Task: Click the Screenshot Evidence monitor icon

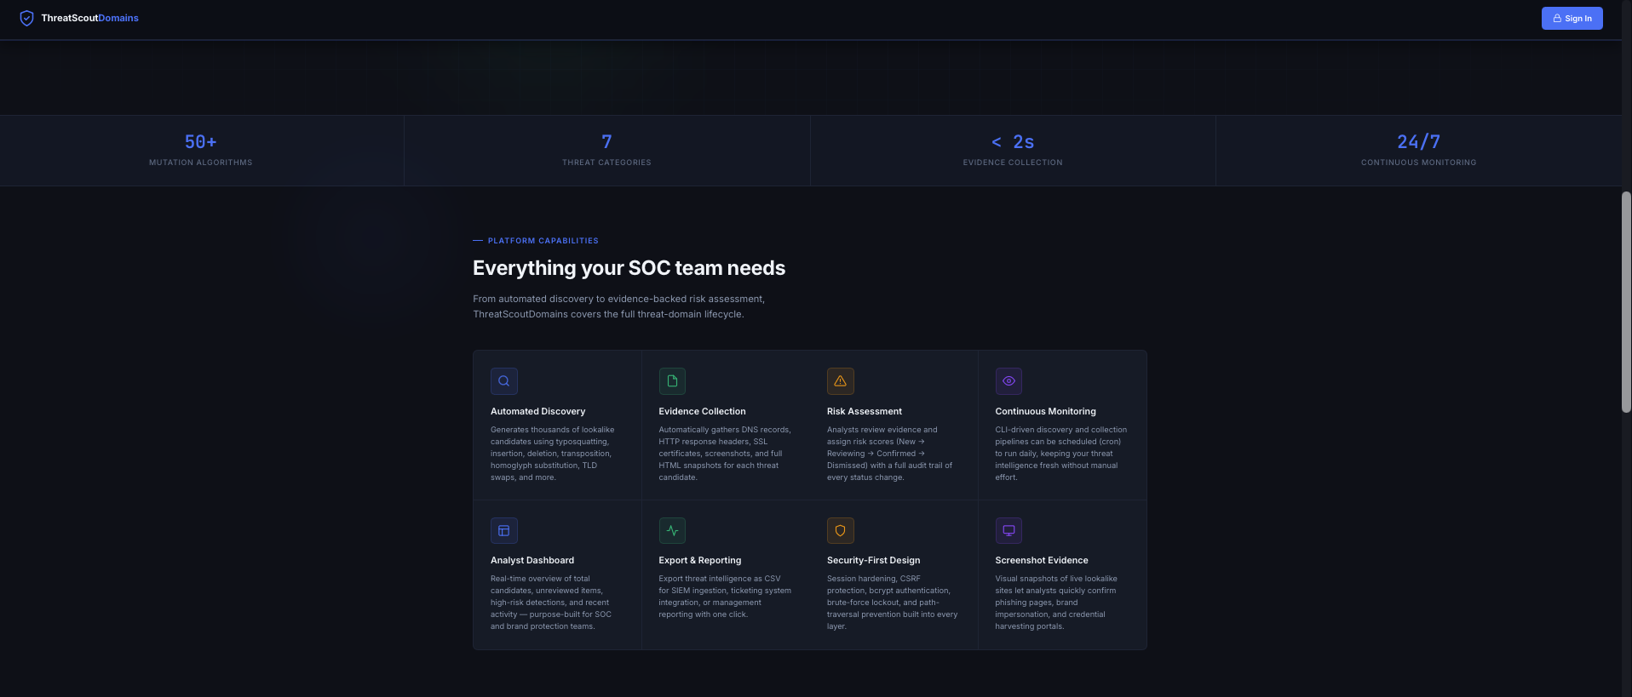Action: [x=1009, y=530]
